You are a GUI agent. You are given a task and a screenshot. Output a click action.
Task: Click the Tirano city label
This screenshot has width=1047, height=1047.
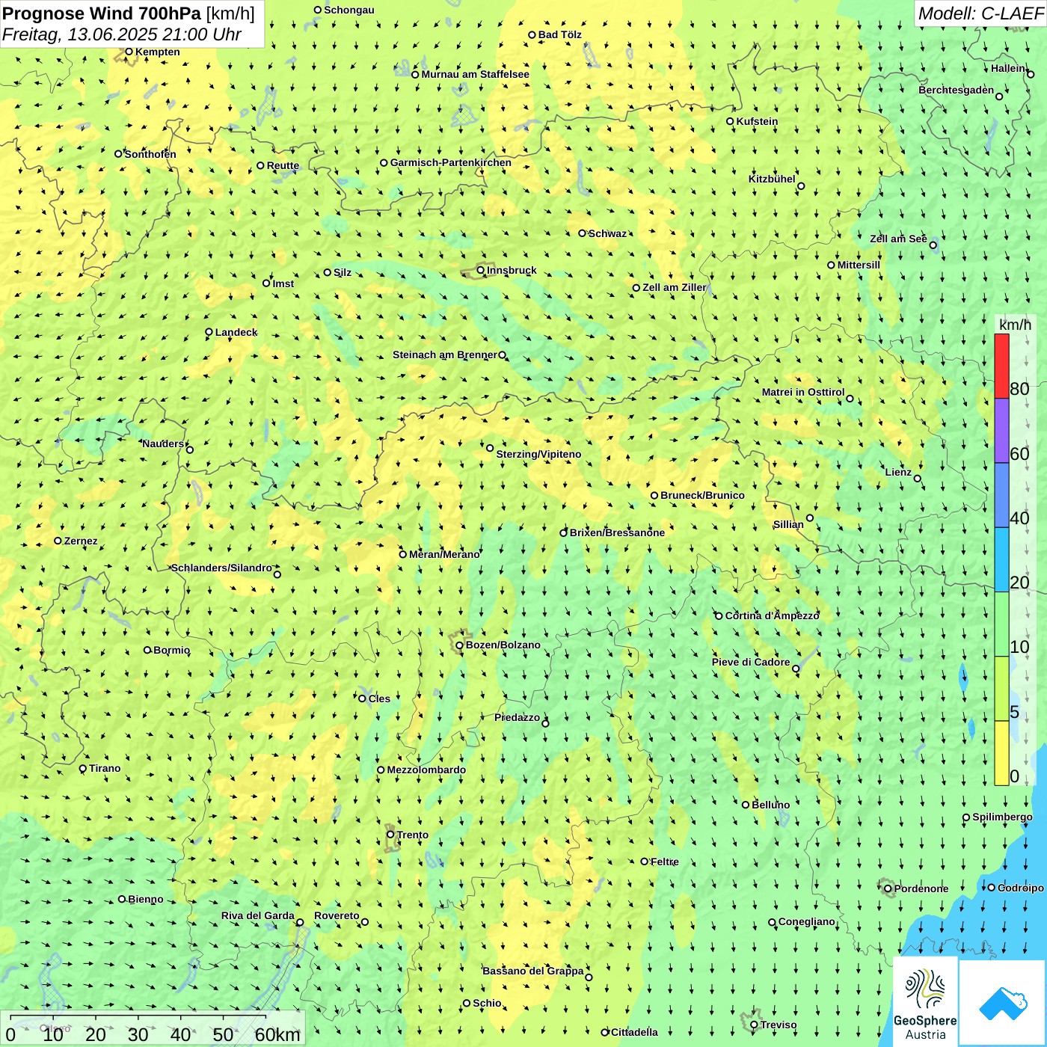(105, 768)
